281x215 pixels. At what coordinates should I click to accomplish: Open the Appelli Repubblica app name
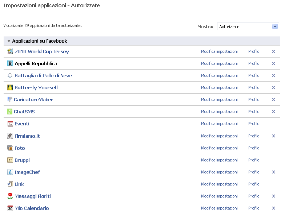[x=36, y=63]
